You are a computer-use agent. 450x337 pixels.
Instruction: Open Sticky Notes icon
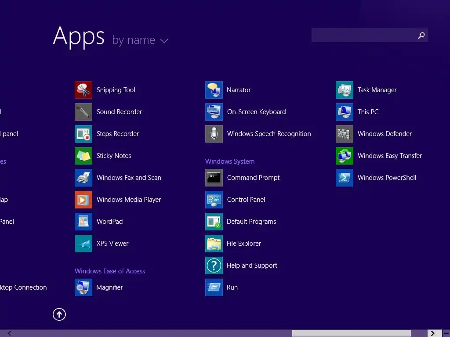click(83, 156)
